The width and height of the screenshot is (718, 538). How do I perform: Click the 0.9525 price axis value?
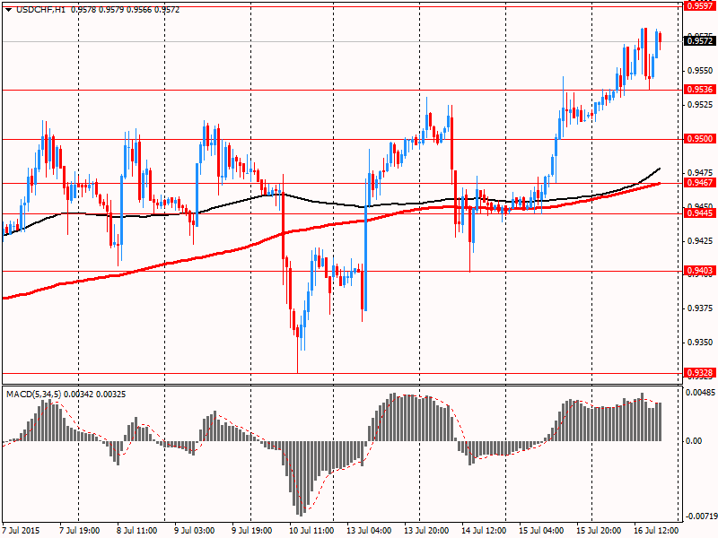700,105
